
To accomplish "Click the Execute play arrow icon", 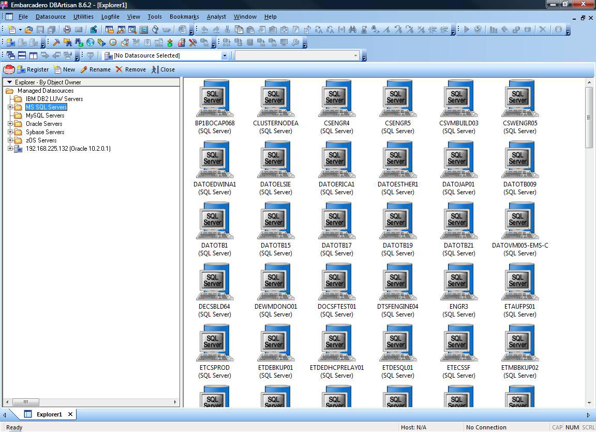I will point(467,30).
